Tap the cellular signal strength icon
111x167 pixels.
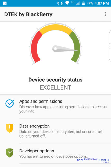pyautogui.click(x=78, y=3)
